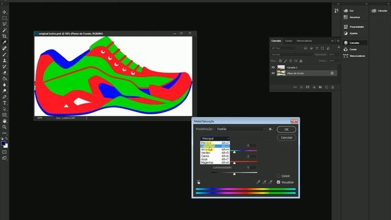391x220 pixels.
Task: Open the Amostras panel
Action: click(x=352, y=17)
